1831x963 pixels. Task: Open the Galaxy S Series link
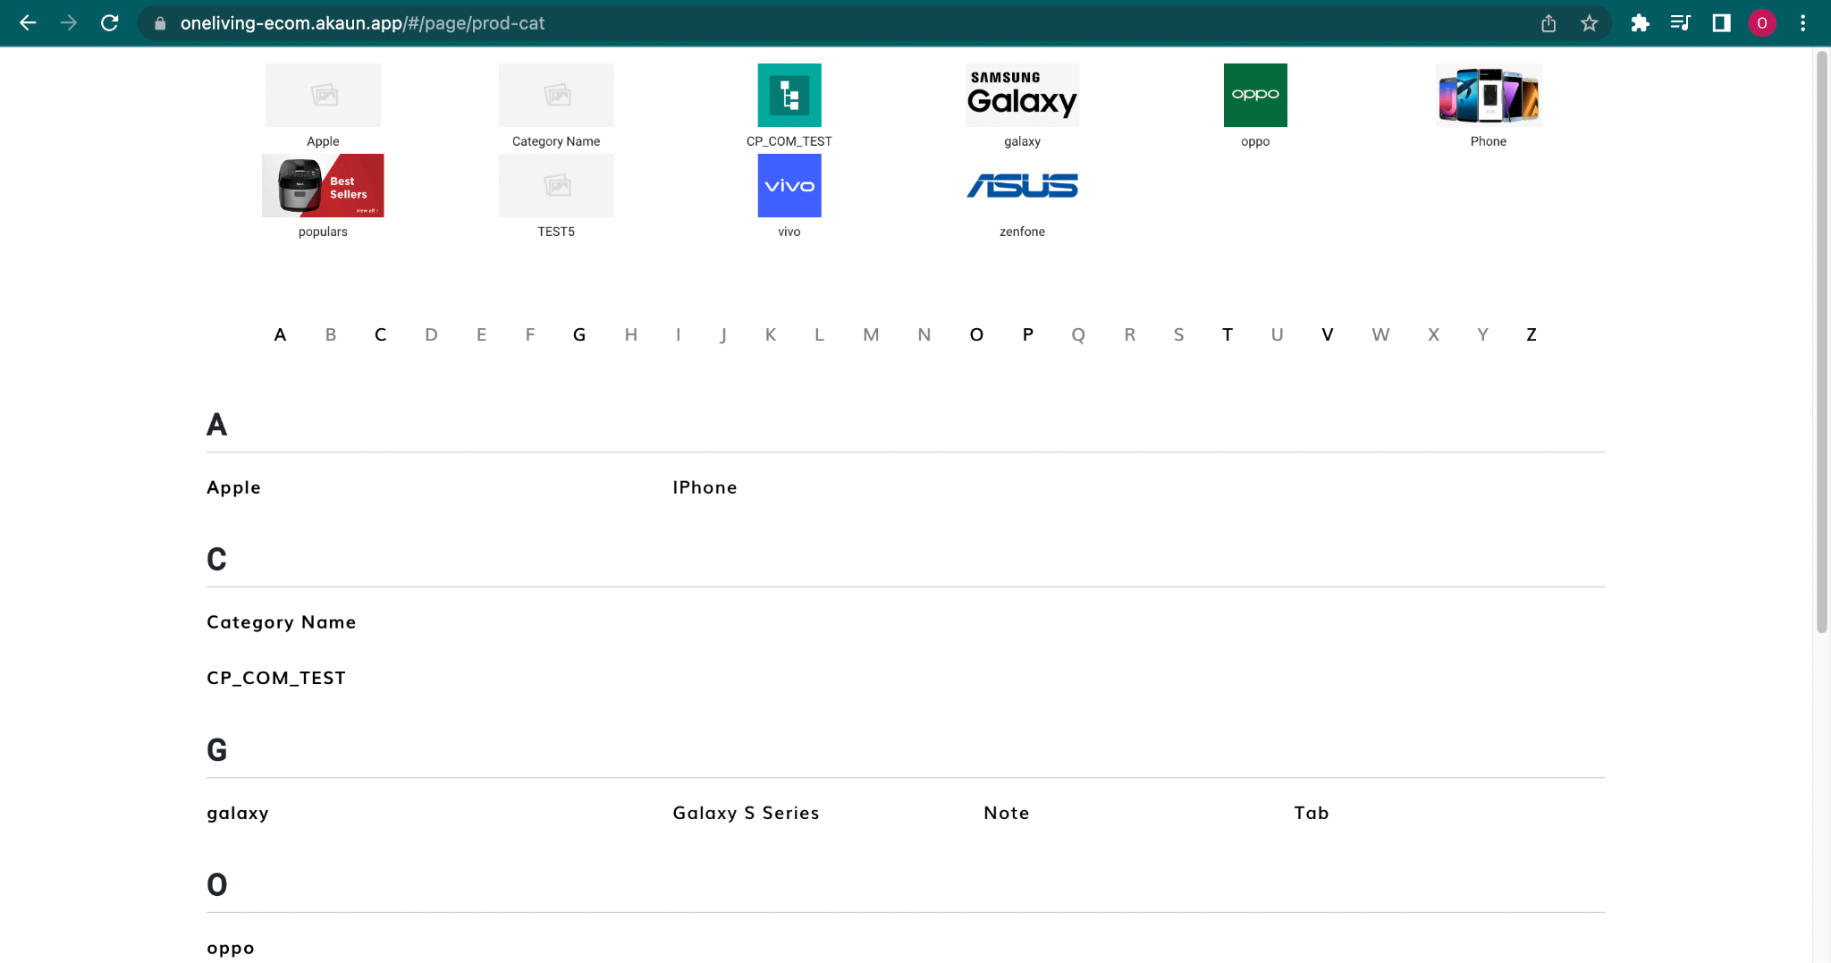(746, 813)
